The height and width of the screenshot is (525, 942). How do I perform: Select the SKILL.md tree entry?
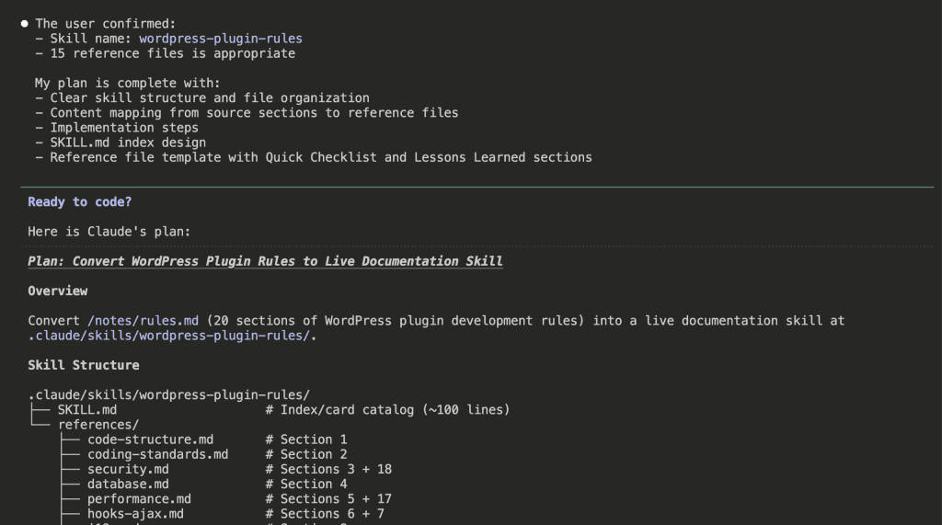pos(87,410)
